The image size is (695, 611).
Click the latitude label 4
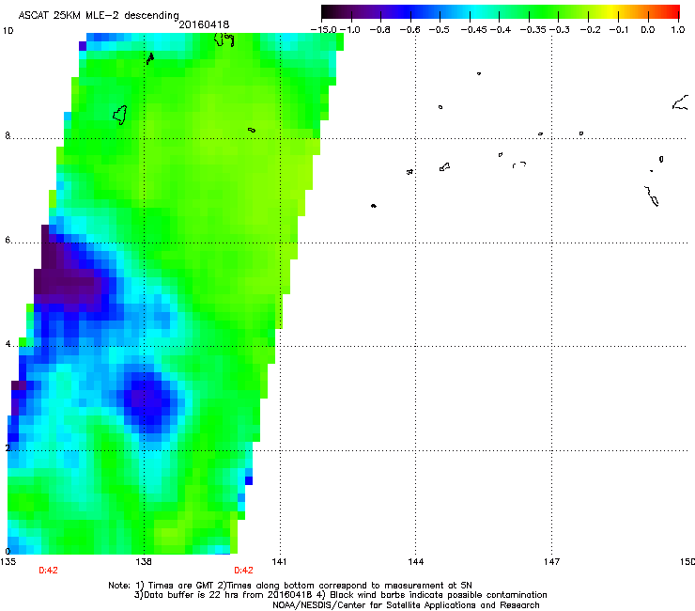pos(8,344)
